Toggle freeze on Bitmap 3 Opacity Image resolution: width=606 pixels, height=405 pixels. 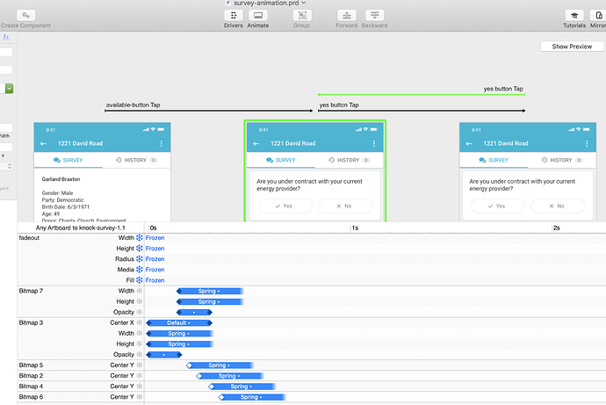(140, 354)
